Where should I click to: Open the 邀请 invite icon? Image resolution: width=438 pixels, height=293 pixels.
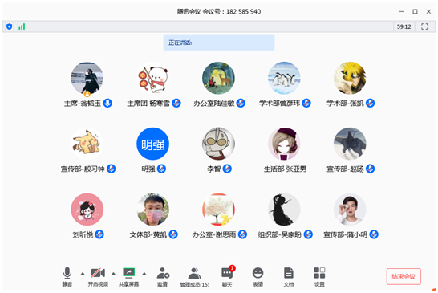(163, 277)
